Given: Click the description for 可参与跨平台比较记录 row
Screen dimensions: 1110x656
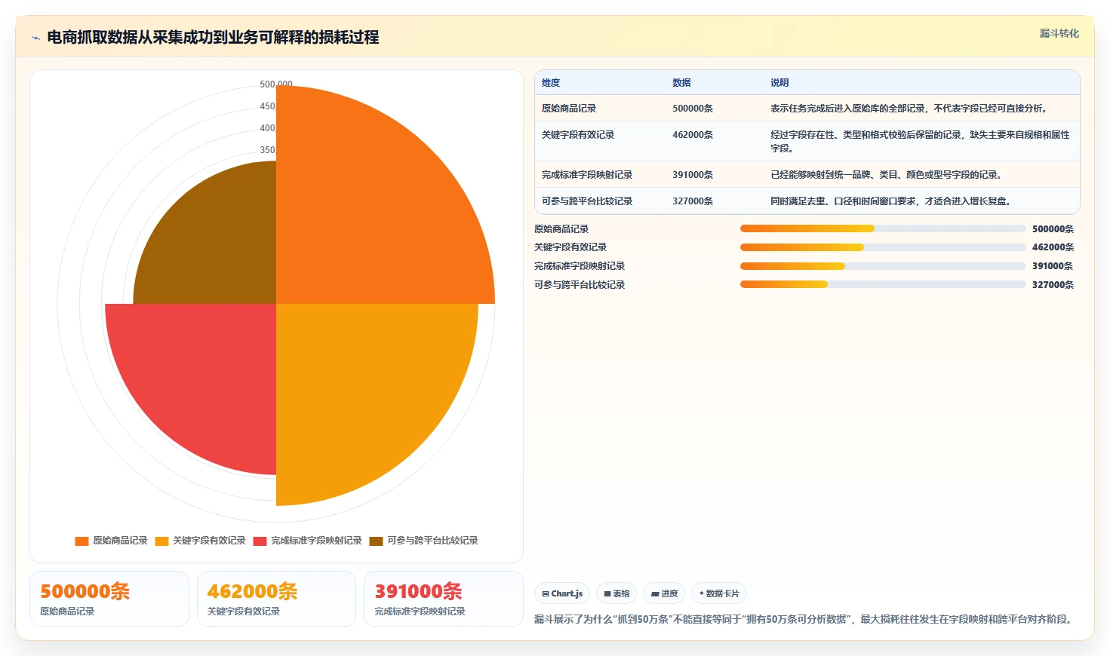Looking at the screenshot, I should pos(890,201).
